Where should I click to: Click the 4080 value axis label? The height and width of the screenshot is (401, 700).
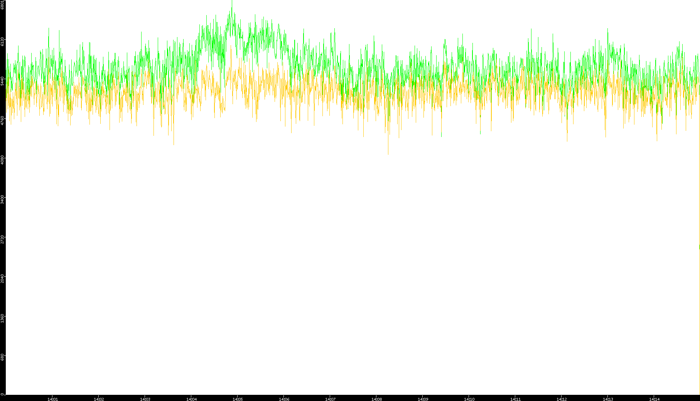tap(3, 159)
